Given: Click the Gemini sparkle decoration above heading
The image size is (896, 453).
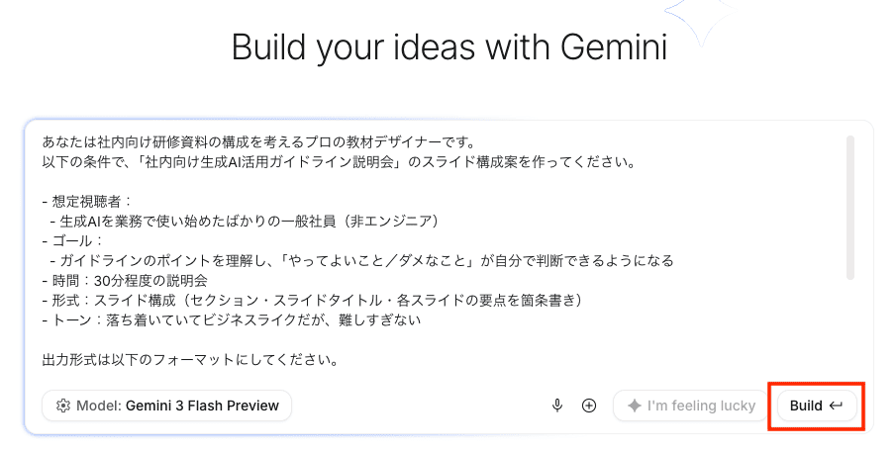Looking at the screenshot, I should click(x=702, y=17).
